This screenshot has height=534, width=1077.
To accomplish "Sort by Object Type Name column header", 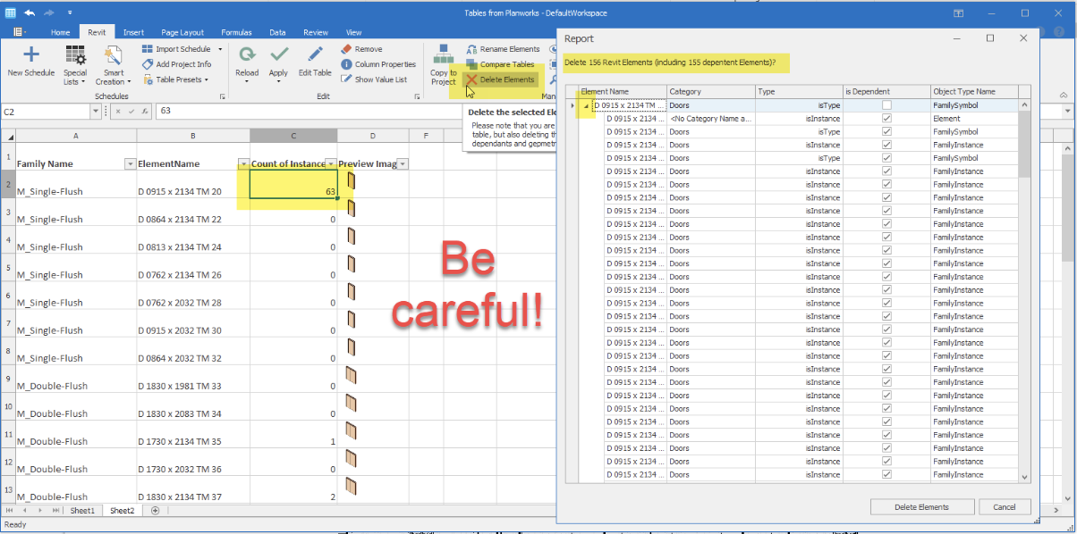I will (x=974, y=91).
